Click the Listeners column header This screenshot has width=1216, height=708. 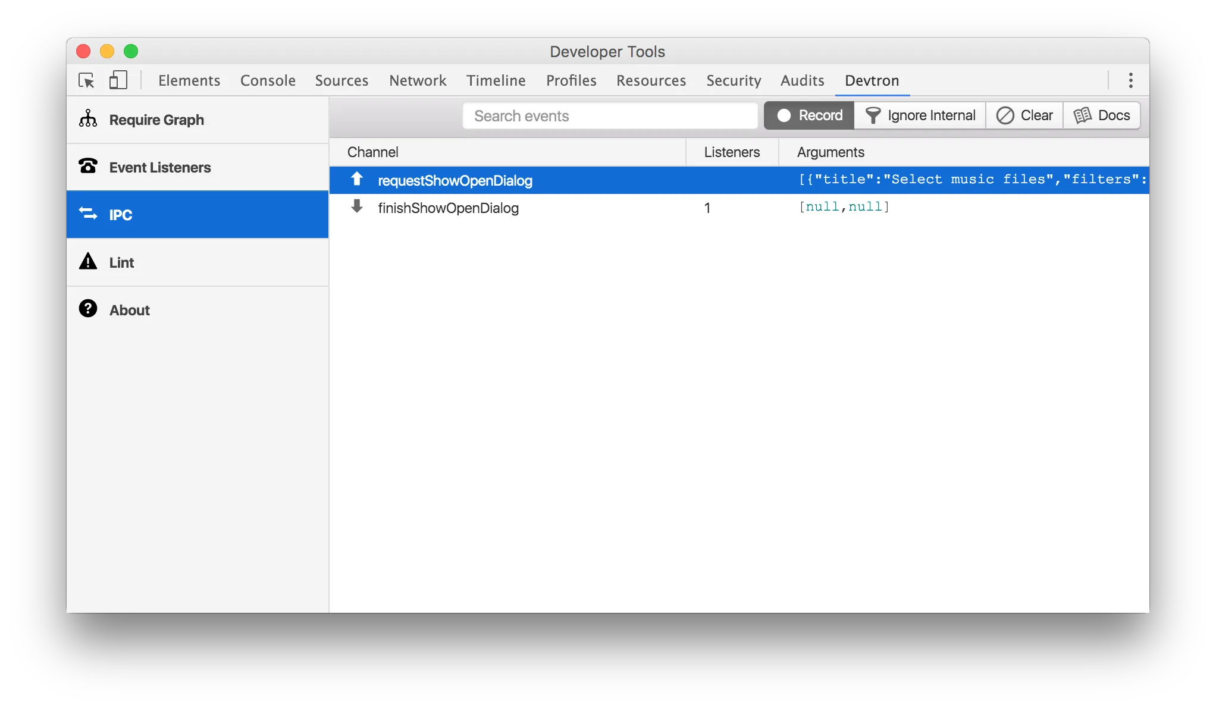(732, 152)
